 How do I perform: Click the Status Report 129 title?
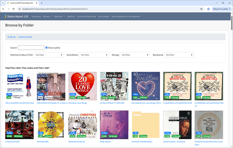pyautogui.click(x=18, y=17)
